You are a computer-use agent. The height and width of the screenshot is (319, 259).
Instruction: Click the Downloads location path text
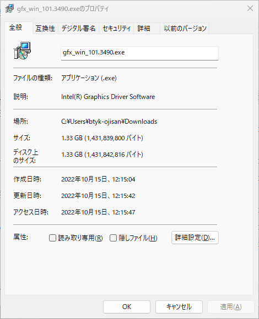pyautogui.click(x=109, y=122)
